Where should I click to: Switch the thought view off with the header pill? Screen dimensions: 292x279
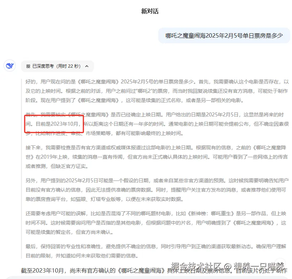[57, 66]
